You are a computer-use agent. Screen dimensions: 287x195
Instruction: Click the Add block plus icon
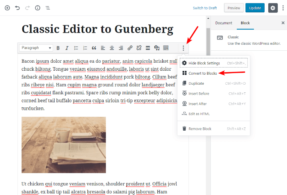tap(7, 8)
